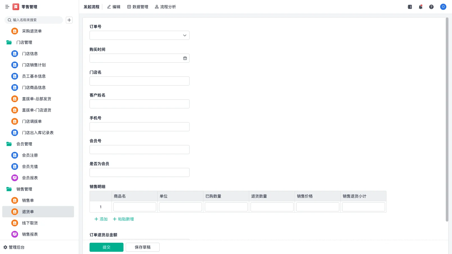
Task: Click 添加 to add a detail row
Action: [x=101, y=219]
